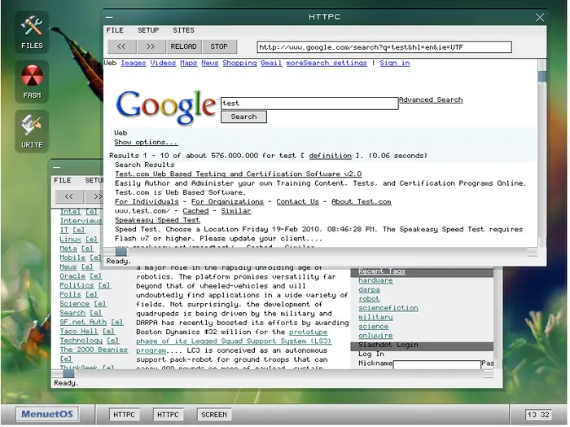This screenshot has width=570, height=427.
Task: Open Test.com Web Based Testing result
Action: (238, 174)
